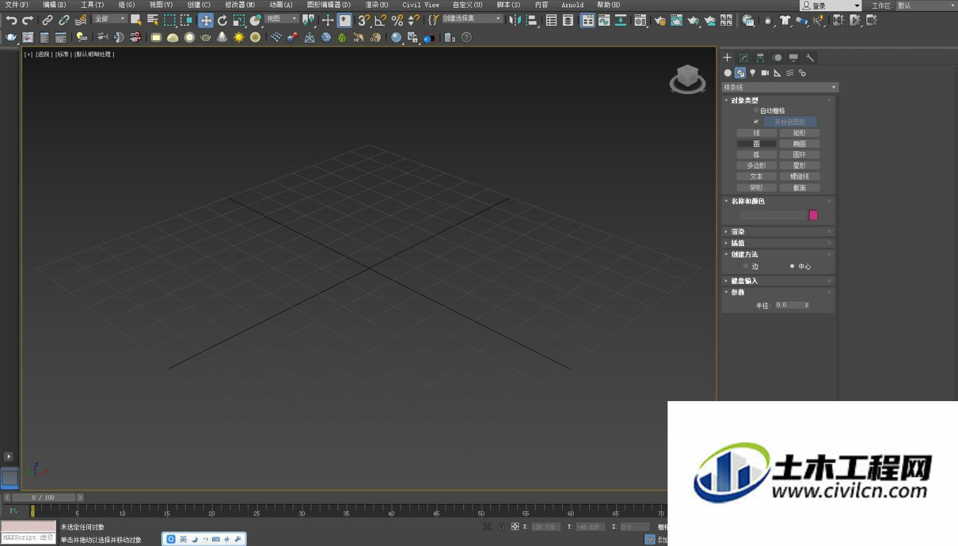This screenshot has height=546, width=958.
Task: Toggle the 3D Snaps icon
Action: tap(363, 20)
